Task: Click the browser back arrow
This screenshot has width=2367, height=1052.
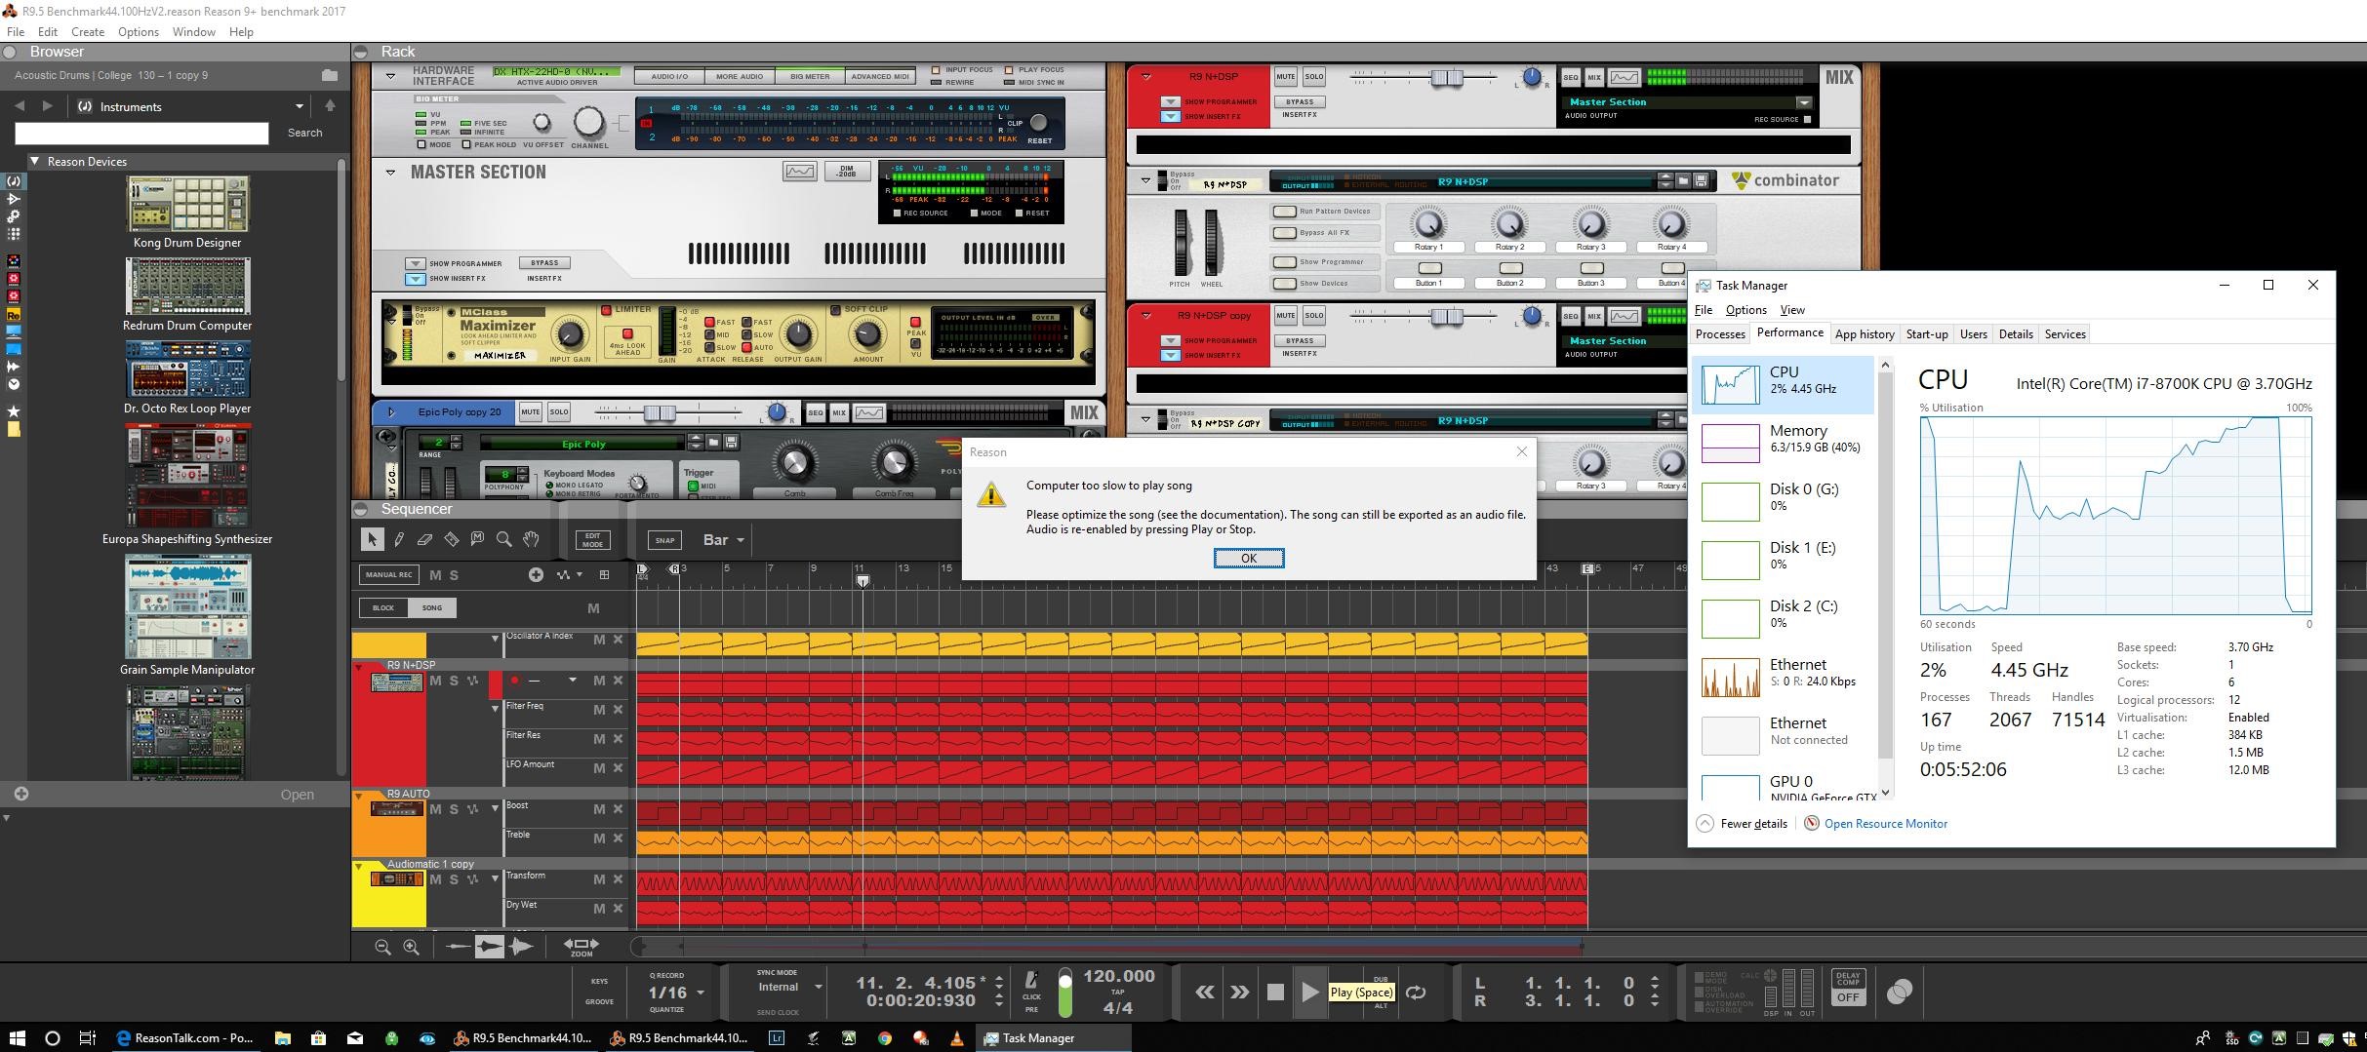Action: [20, 106]
